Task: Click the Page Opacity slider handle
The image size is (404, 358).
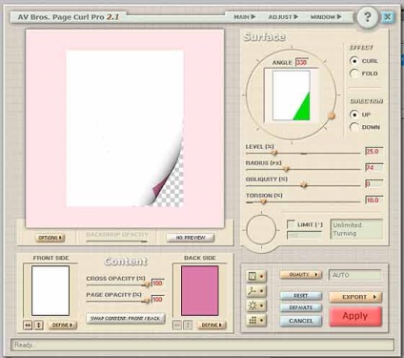Action: [147, 301]
